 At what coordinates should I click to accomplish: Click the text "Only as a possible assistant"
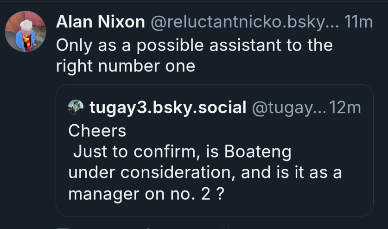coord(169,45)
